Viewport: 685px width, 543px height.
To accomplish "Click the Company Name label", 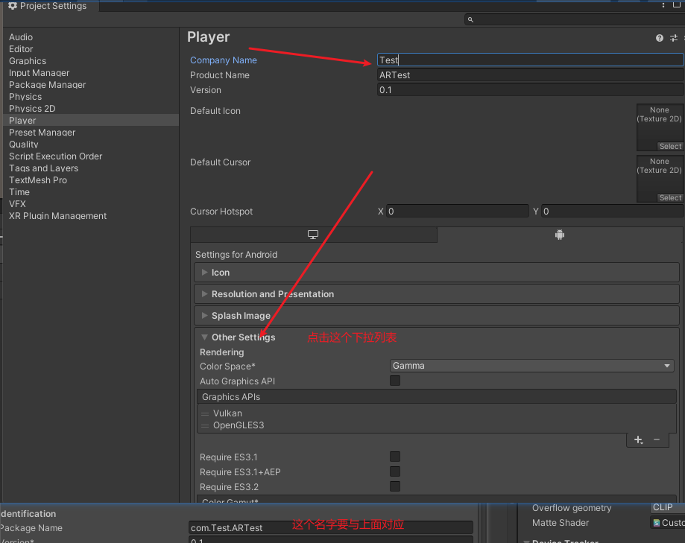I will (x=223, y=60).
